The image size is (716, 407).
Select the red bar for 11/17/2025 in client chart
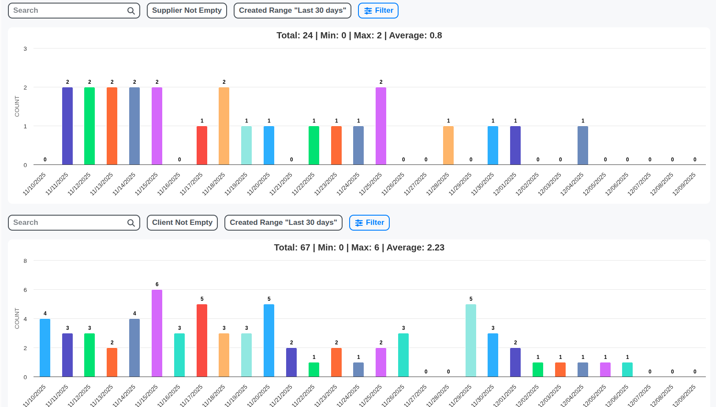pyautogui.click(x=201, y=340)
